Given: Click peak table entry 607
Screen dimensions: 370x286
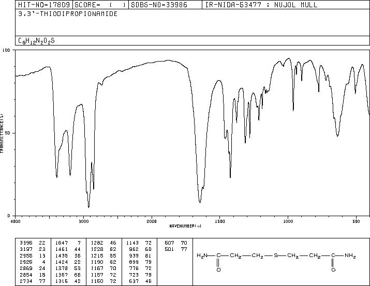Looking at the screenshot, I should point(169,243).
